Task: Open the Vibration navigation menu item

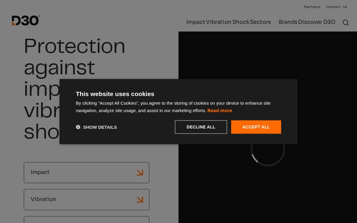Action: click(x=218, y=22)
